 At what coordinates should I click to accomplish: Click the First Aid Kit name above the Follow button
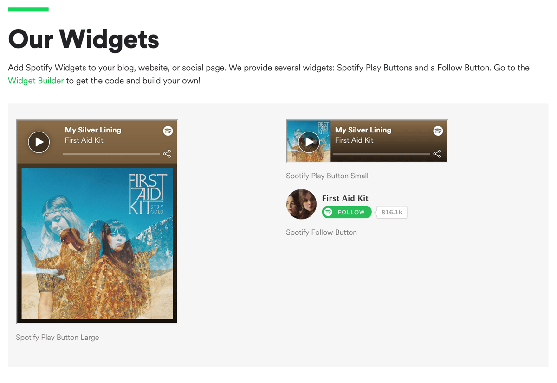(x=345, y=198)
